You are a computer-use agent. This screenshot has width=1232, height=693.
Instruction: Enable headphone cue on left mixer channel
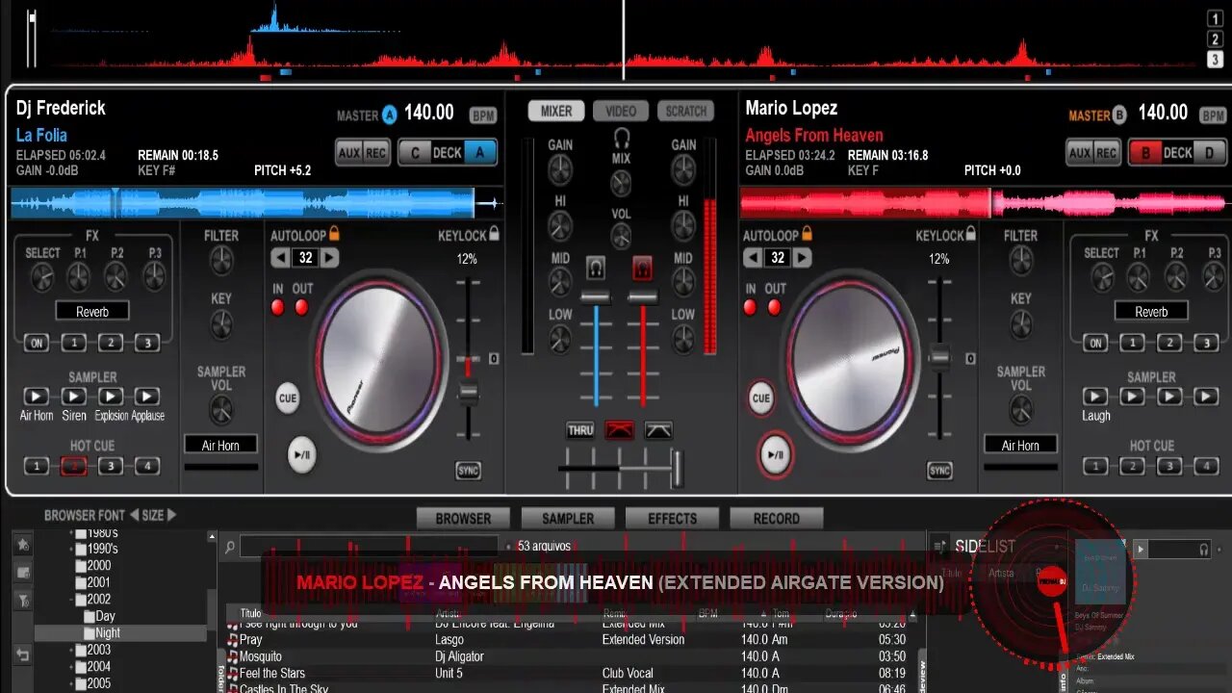pyautogui.click(x=596, y=268)
